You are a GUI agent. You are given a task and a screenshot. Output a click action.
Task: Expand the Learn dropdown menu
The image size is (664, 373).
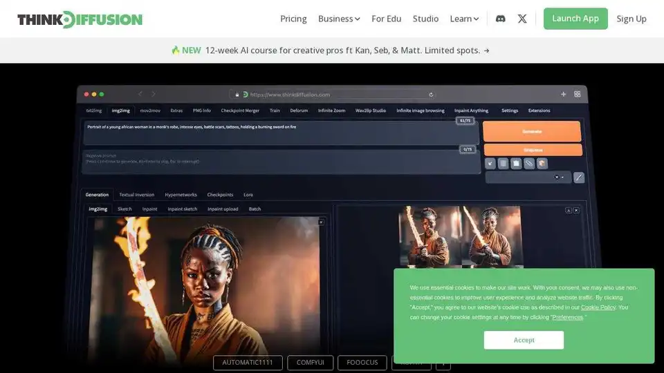click(464, 19)
